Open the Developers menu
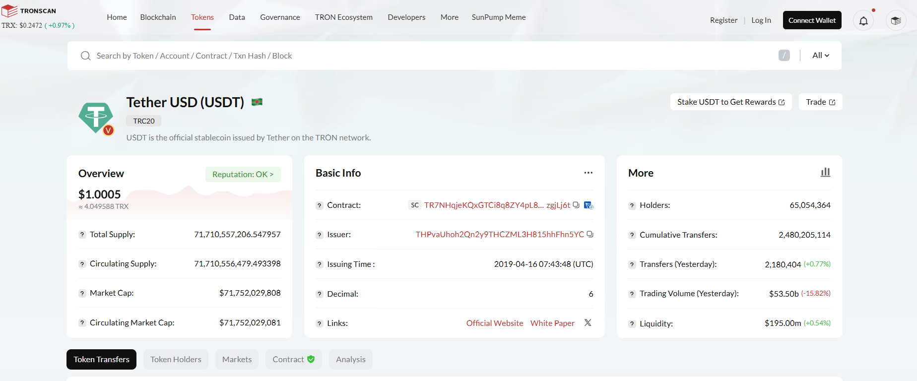Screen dimensions: 917x381 [x=406, y=17]
